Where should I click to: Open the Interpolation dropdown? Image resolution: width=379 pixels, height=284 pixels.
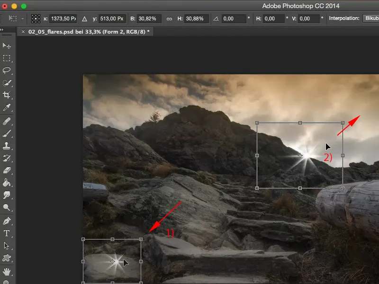[x=371, y=18]
